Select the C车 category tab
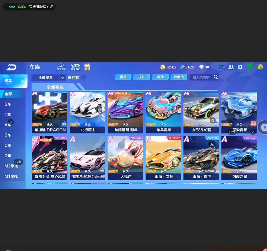 click(x=8, y=145)
